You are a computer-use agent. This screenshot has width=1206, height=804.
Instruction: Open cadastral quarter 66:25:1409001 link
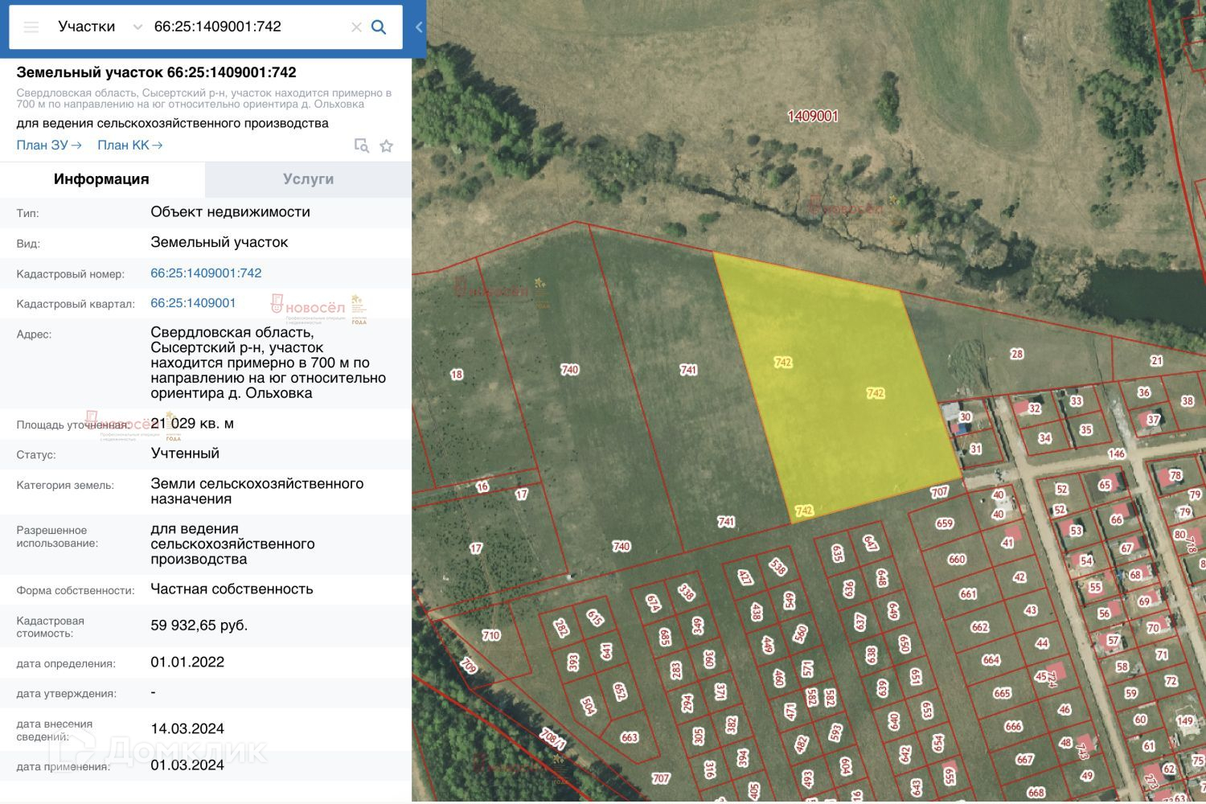193,303
